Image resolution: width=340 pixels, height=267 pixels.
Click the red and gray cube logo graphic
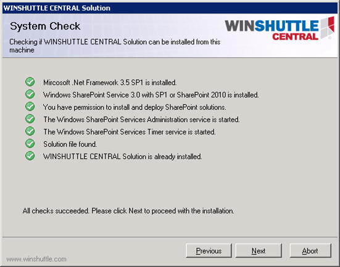[328, 27]
